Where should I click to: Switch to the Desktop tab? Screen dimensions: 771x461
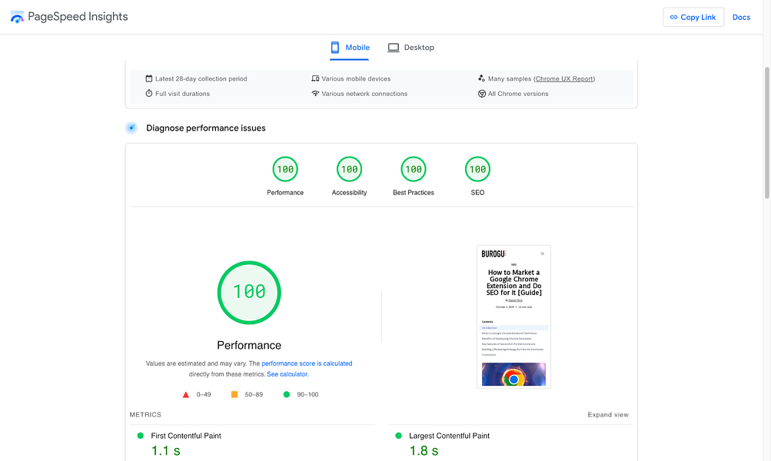[x=411, y=48]
